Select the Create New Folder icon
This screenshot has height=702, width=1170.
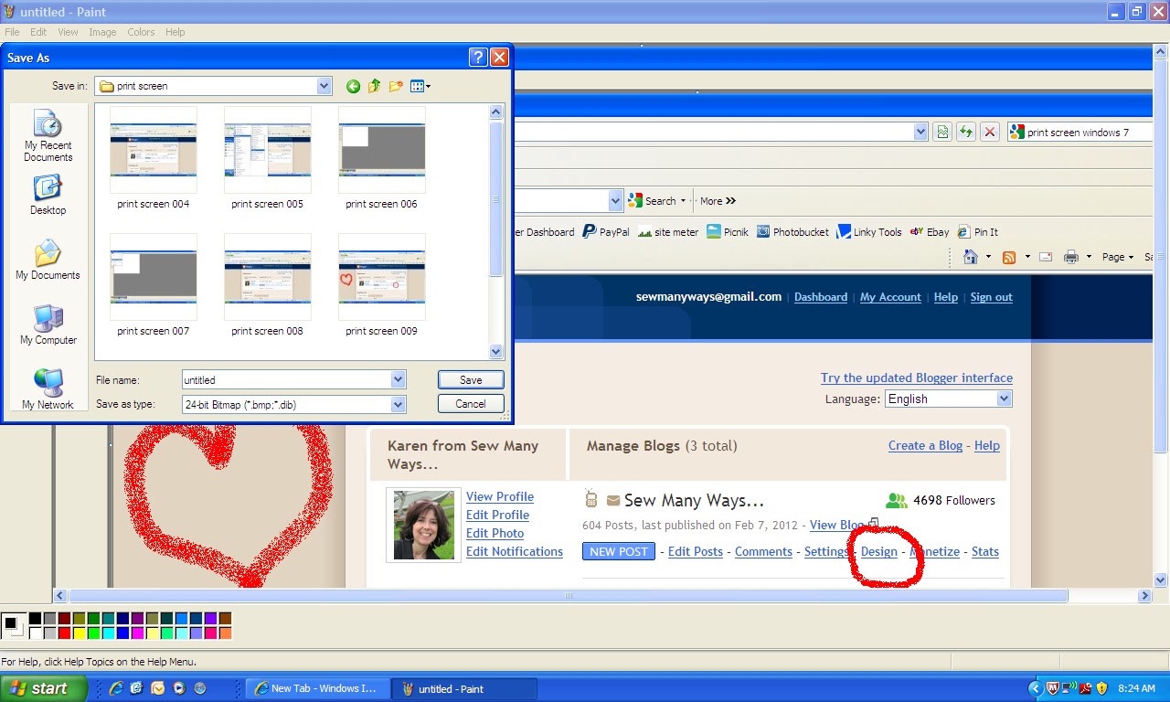click(x=395, y=85)
